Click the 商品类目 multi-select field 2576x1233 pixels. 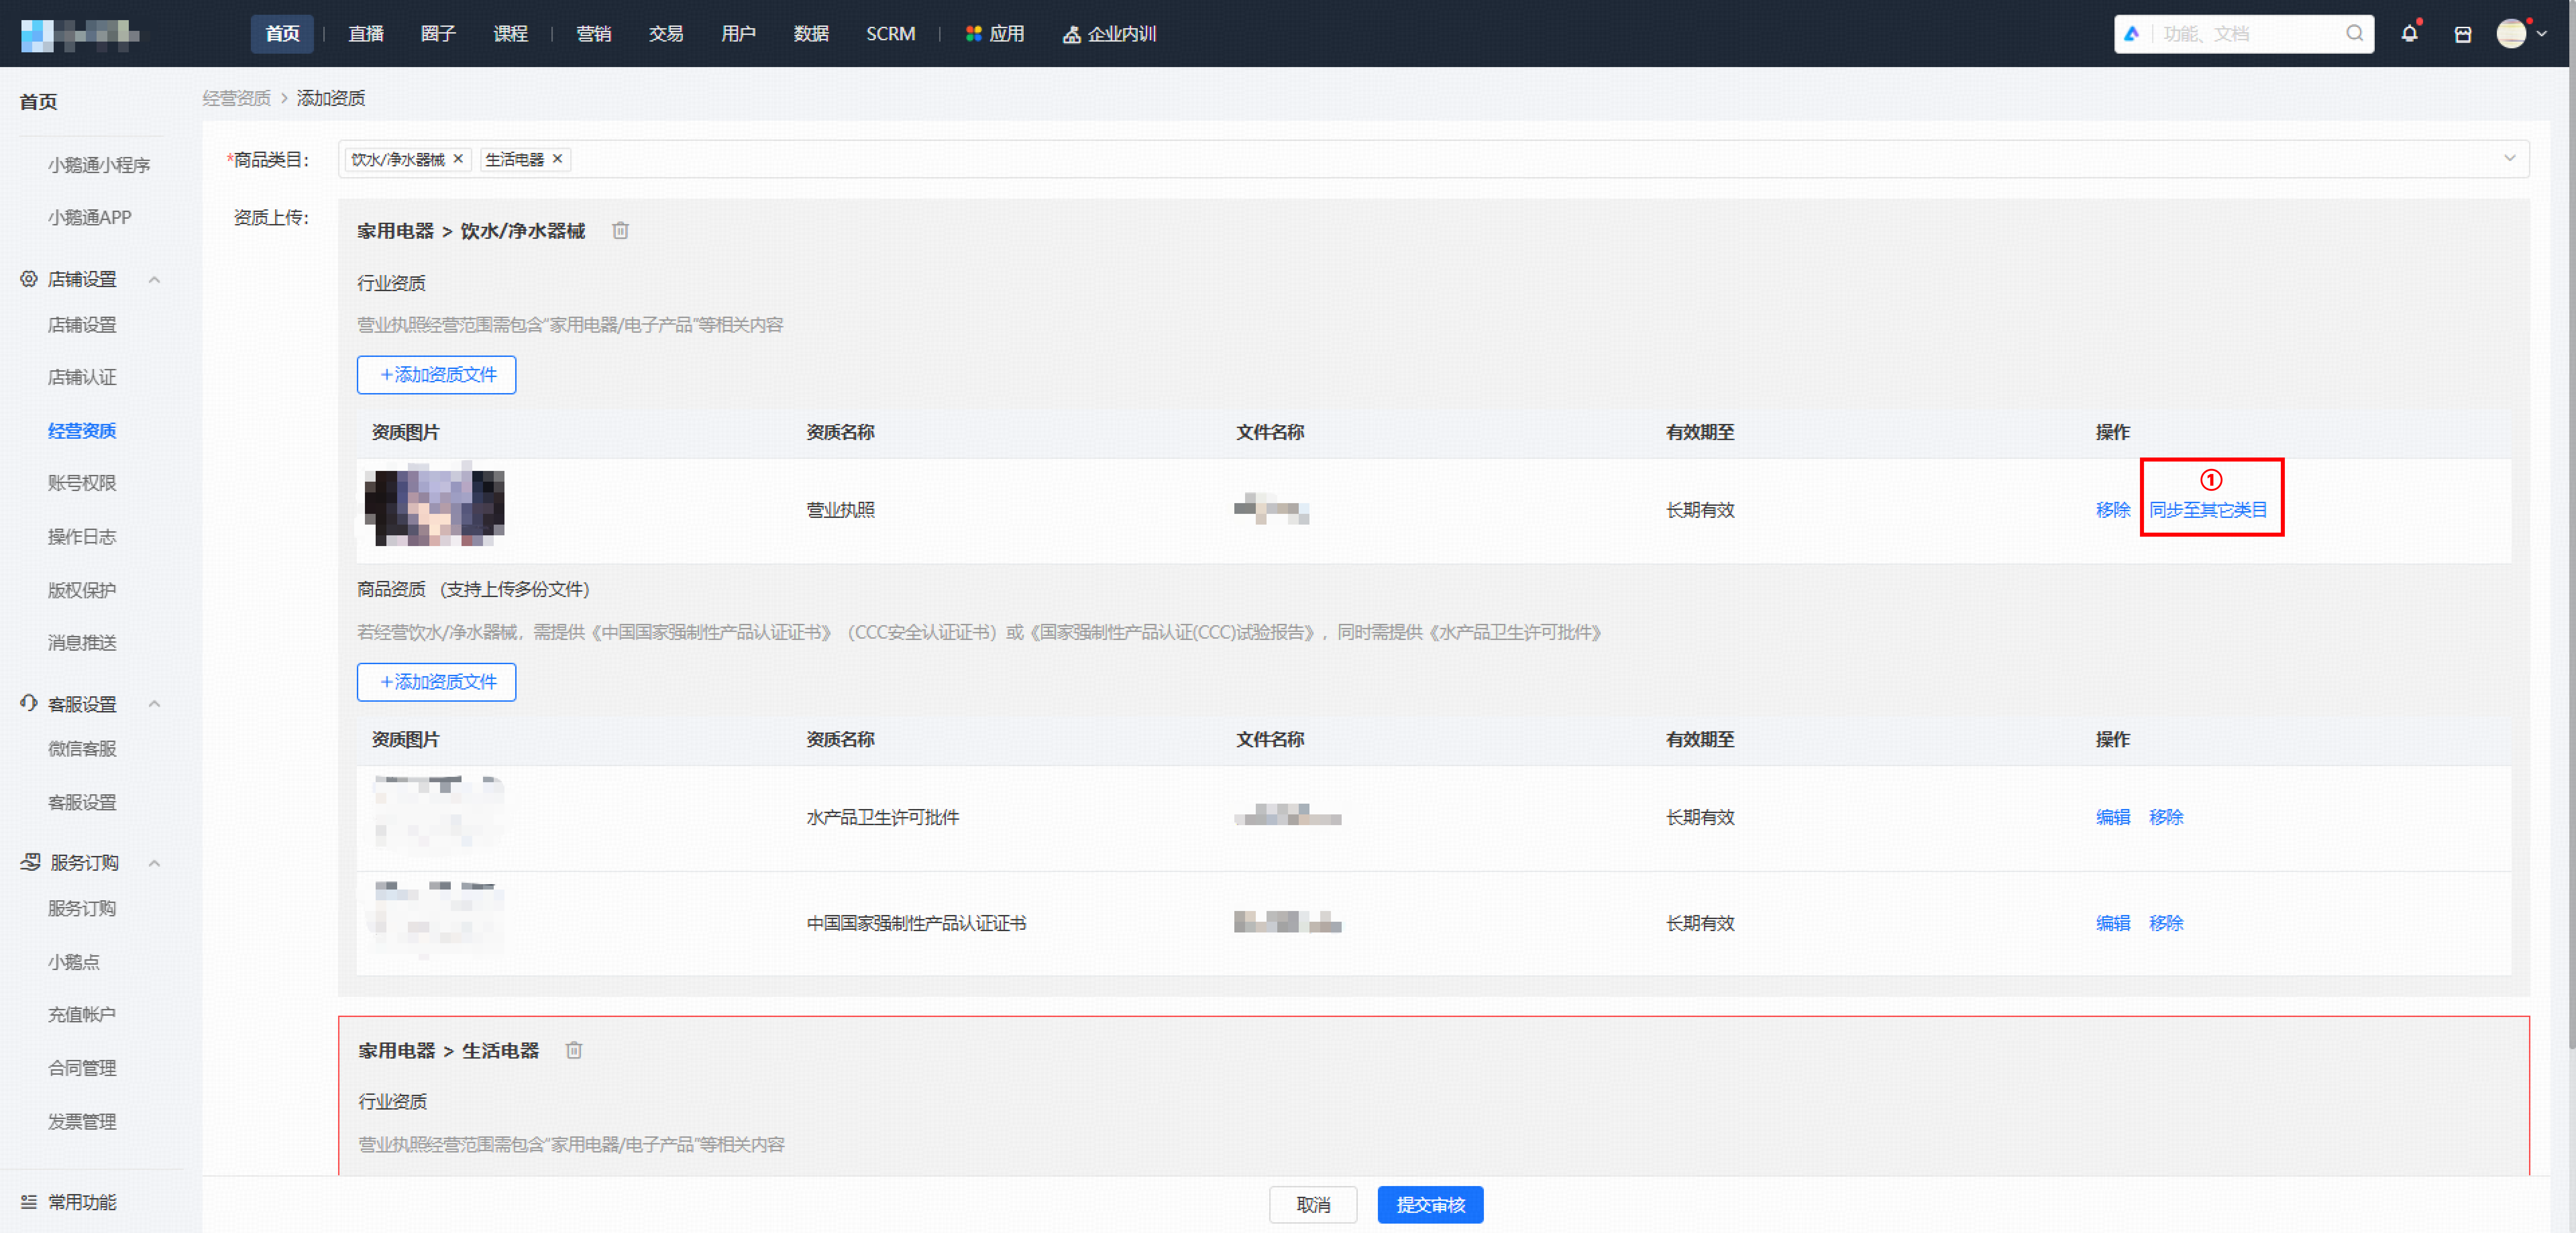point(1434,159)
